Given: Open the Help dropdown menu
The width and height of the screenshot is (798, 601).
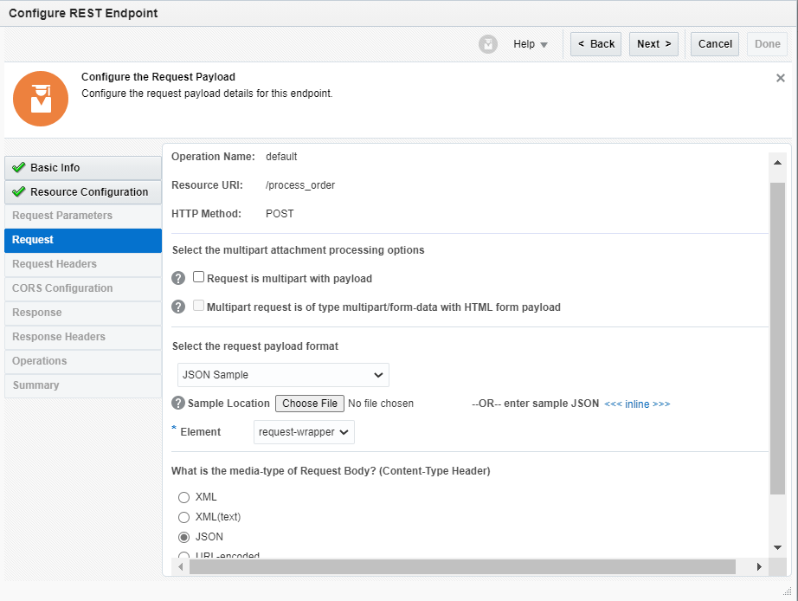Looking at the screenshot, I should pyautogui.click(x=531, y=44).
